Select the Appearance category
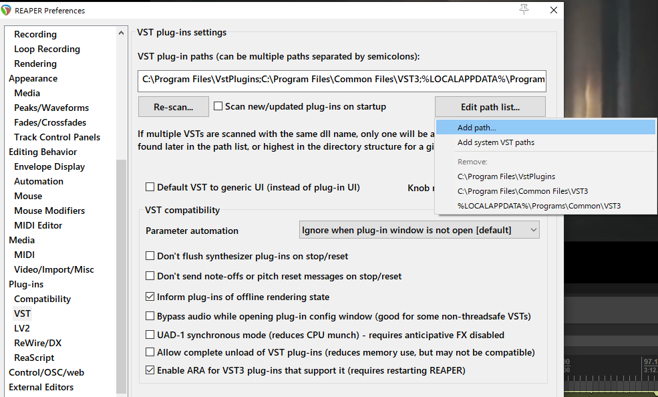 point(33,78)
